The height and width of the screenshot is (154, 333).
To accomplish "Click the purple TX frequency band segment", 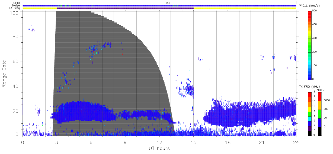I will tap(125, 8).
